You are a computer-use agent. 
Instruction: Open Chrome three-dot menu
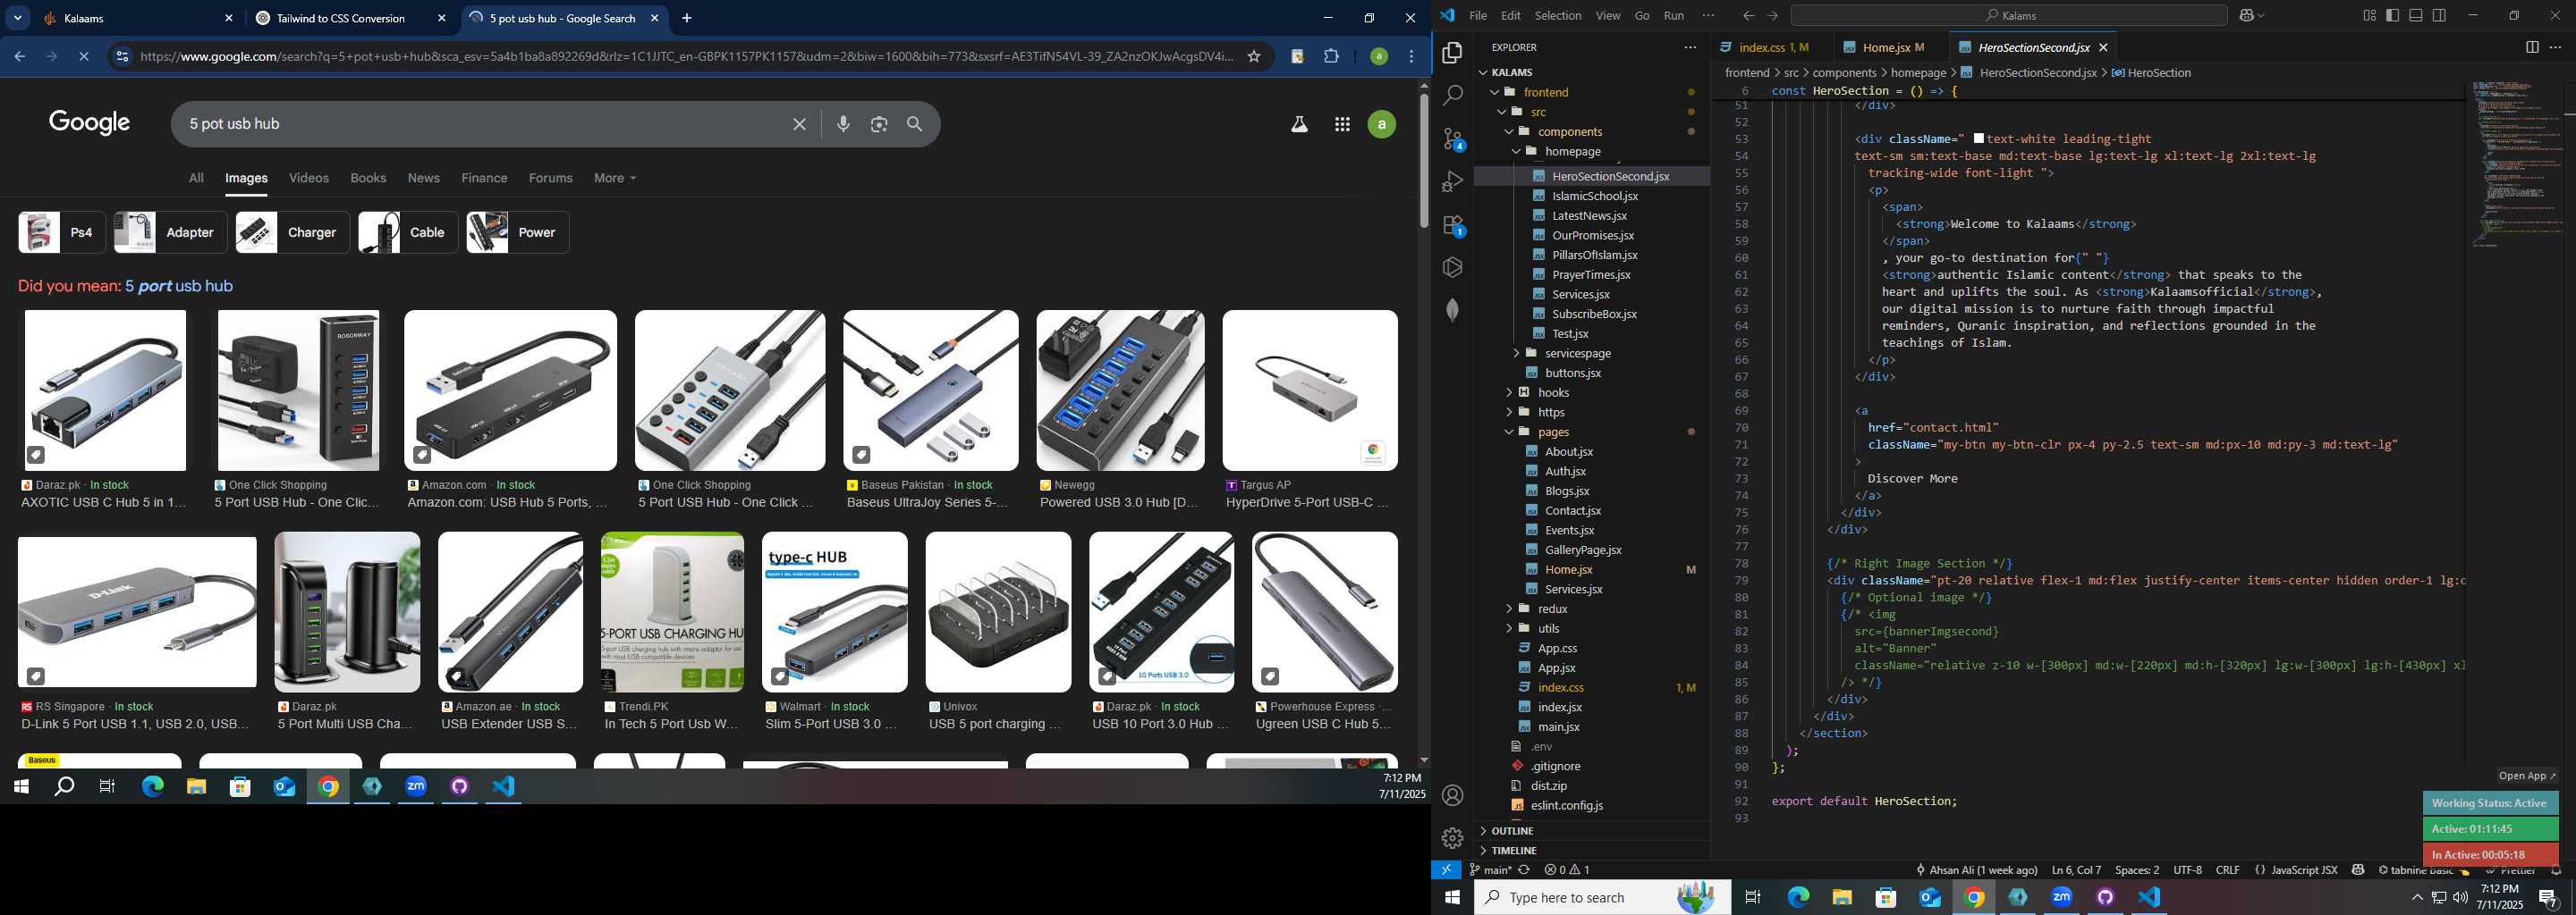click(1411, 56)
